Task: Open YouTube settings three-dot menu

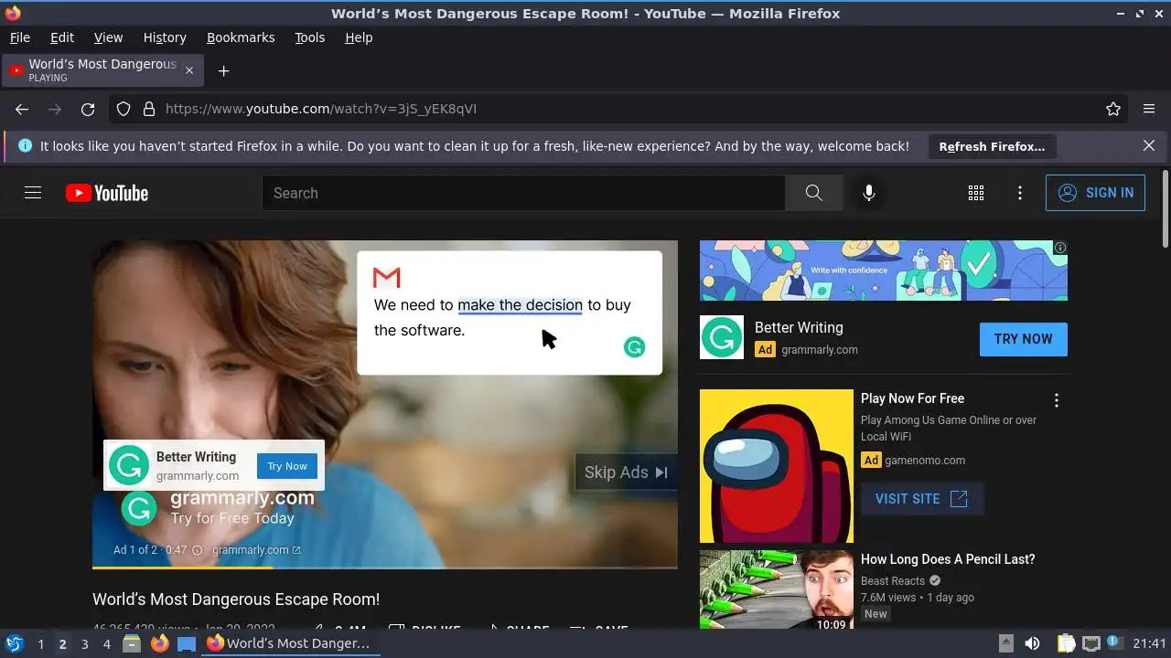Action: coord(1020,193)
